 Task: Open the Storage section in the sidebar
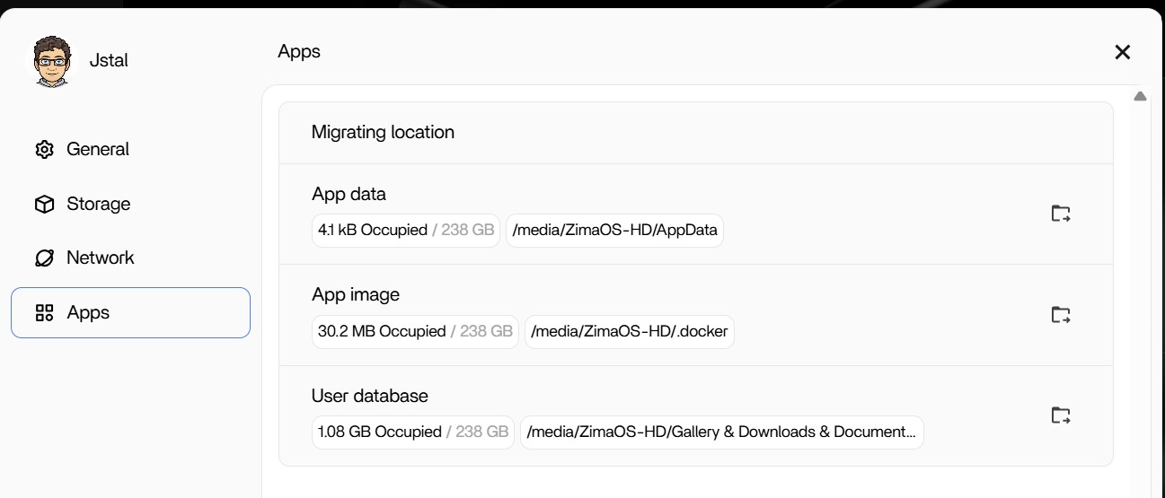pyautogui.click(x=98, y=204)
